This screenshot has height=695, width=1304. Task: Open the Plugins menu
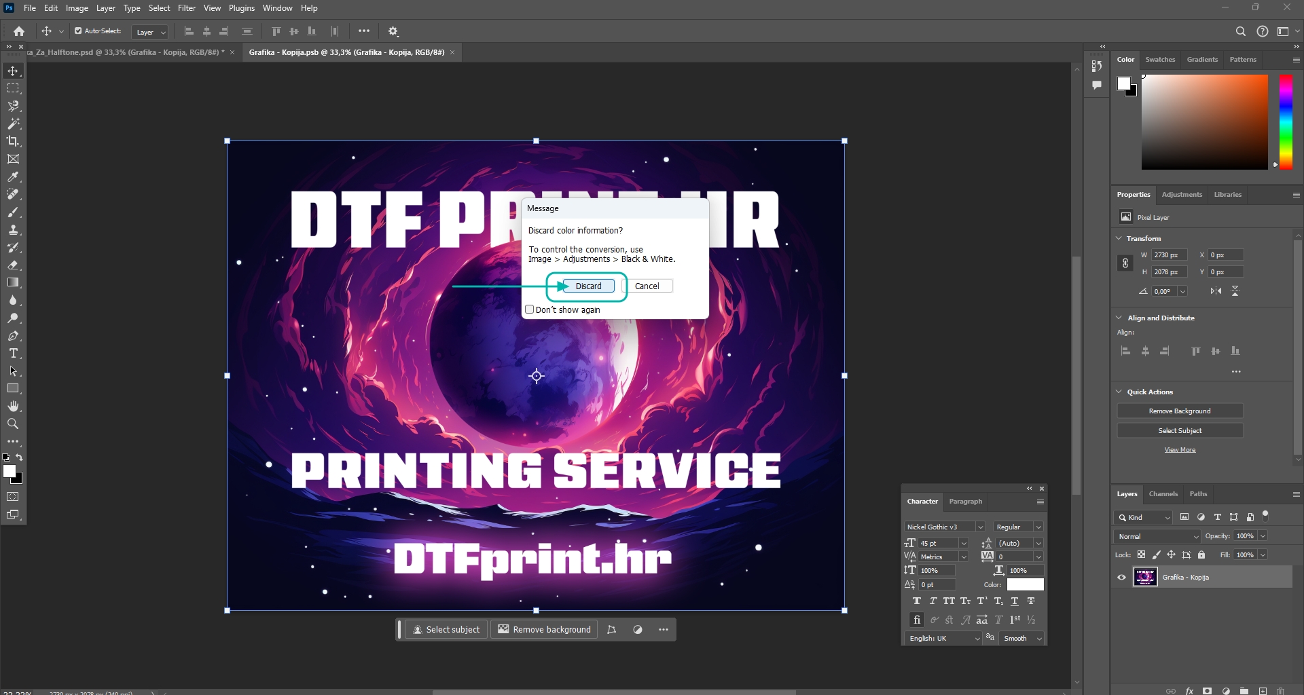242,8
